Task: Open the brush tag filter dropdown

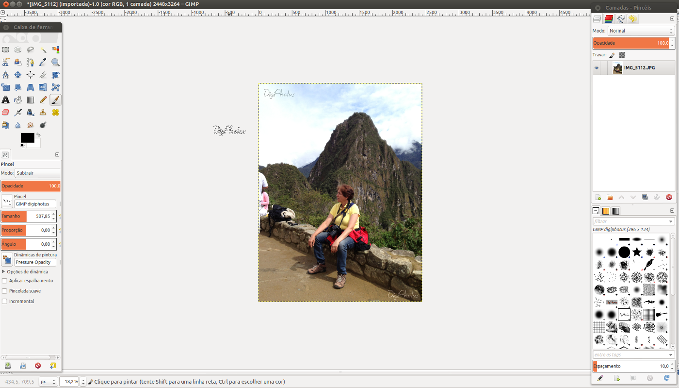Action: [671, 221]
